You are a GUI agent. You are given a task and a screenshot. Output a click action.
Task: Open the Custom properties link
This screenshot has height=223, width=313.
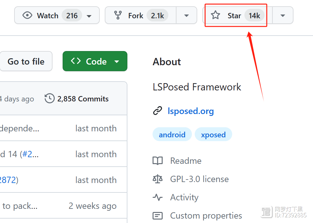pos(206,216)
